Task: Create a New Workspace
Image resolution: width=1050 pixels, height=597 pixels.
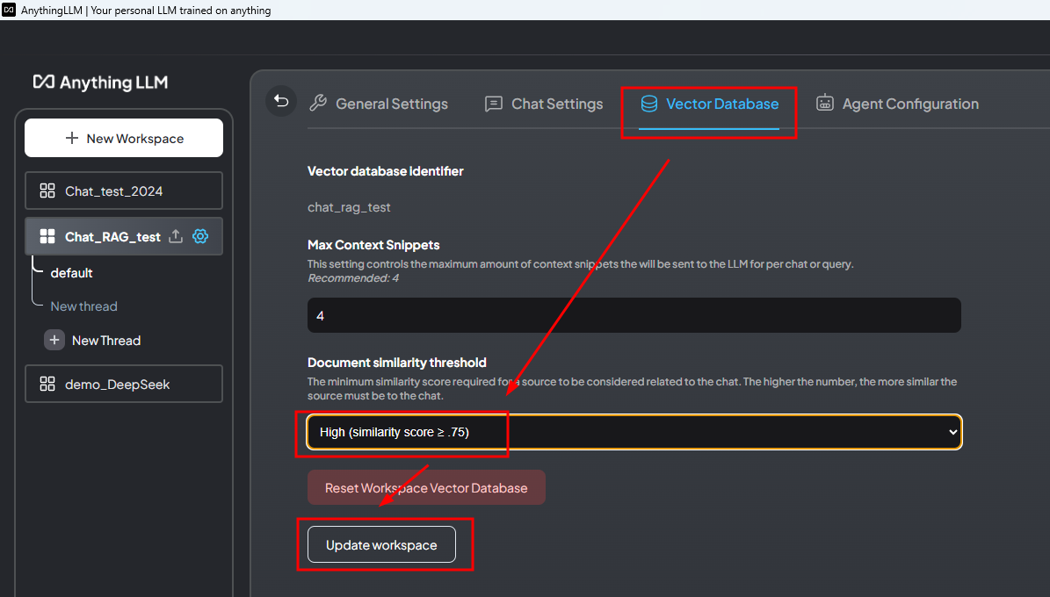Action: [x=124, y=138]
